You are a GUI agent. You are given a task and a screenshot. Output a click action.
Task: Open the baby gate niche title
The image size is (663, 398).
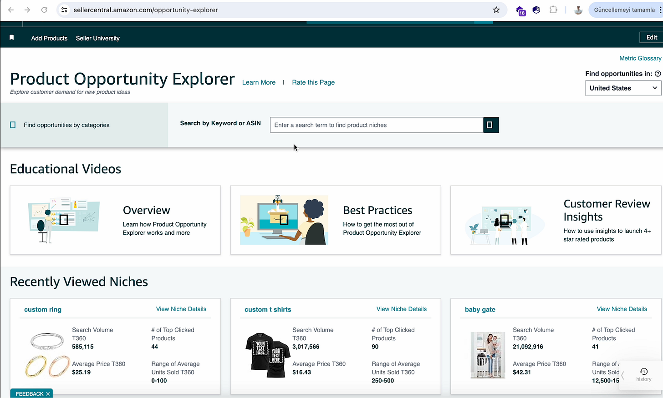point(480,309)
